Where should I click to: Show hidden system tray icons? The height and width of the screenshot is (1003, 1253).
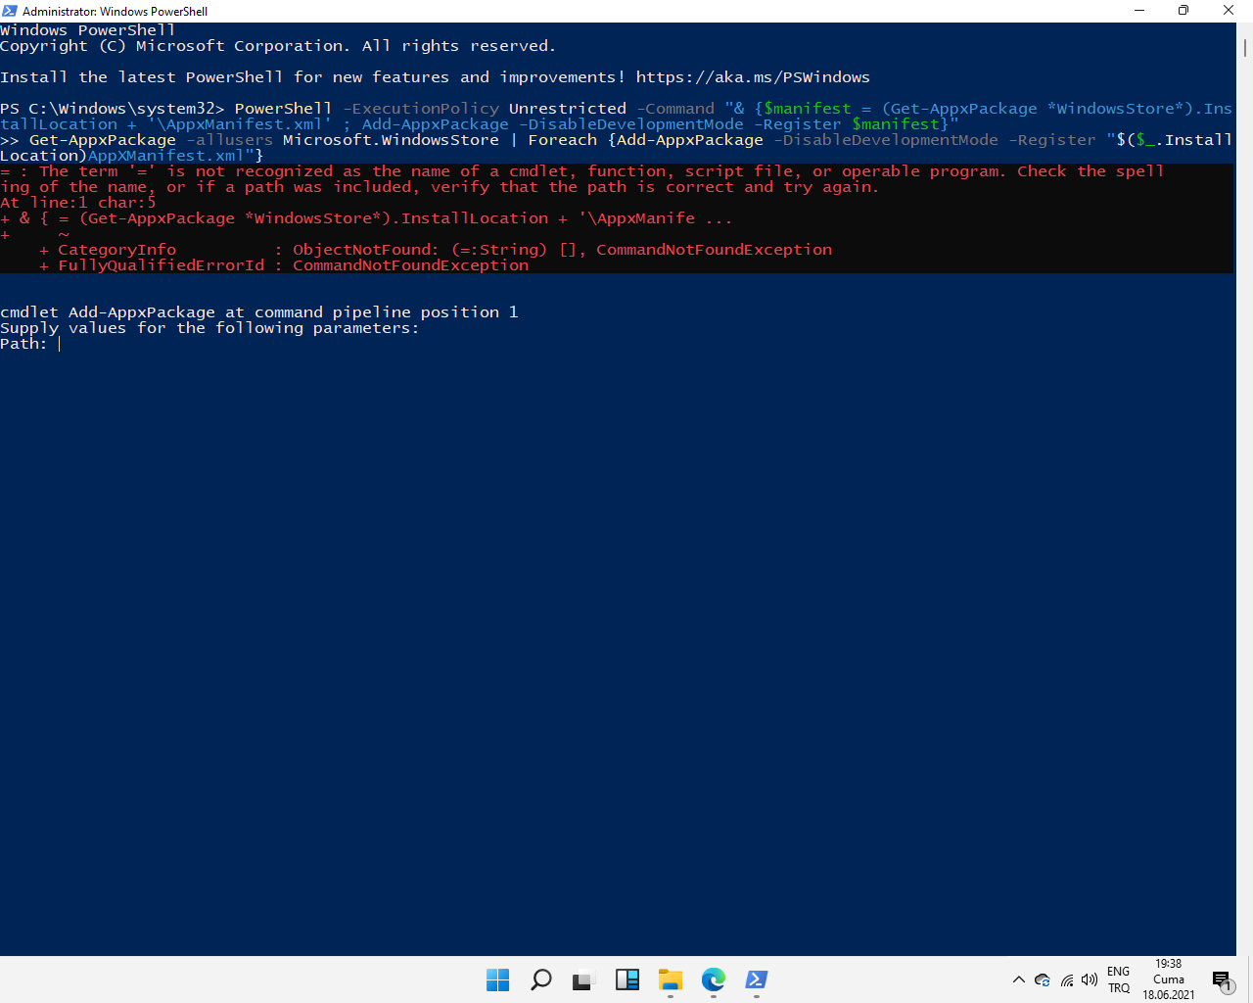pos(1018,979)
